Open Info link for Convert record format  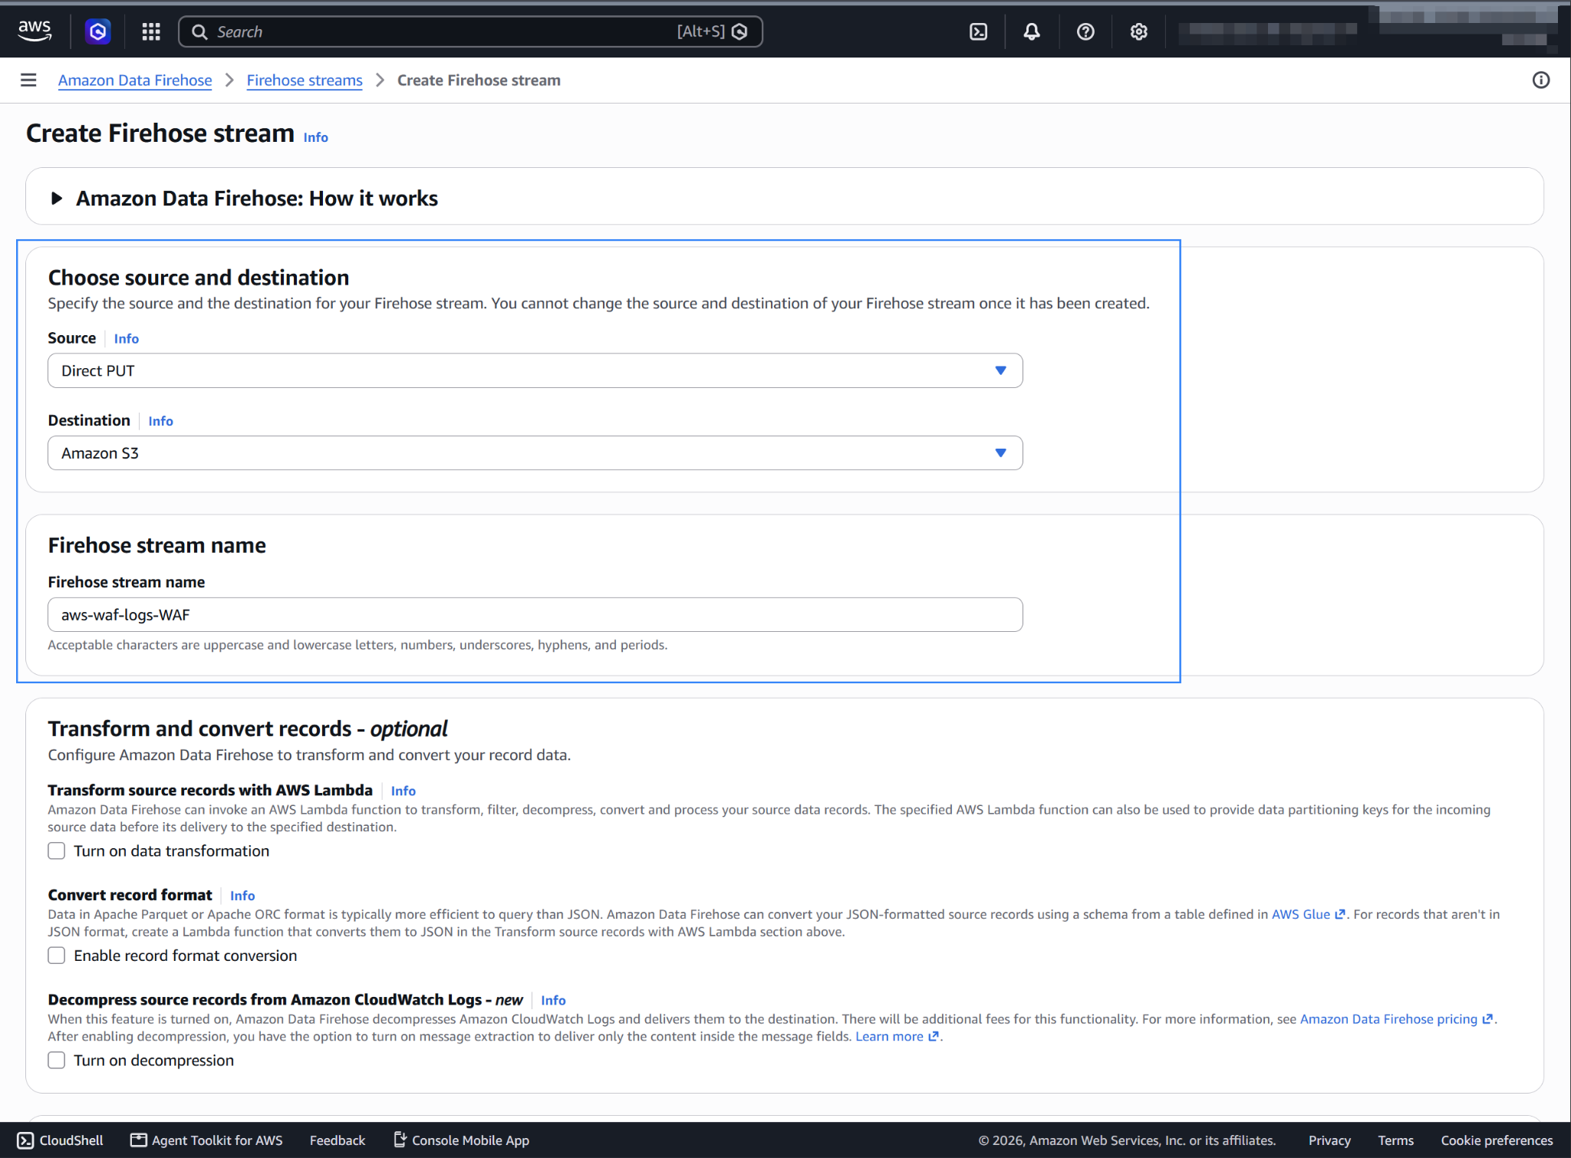point(242,896)
